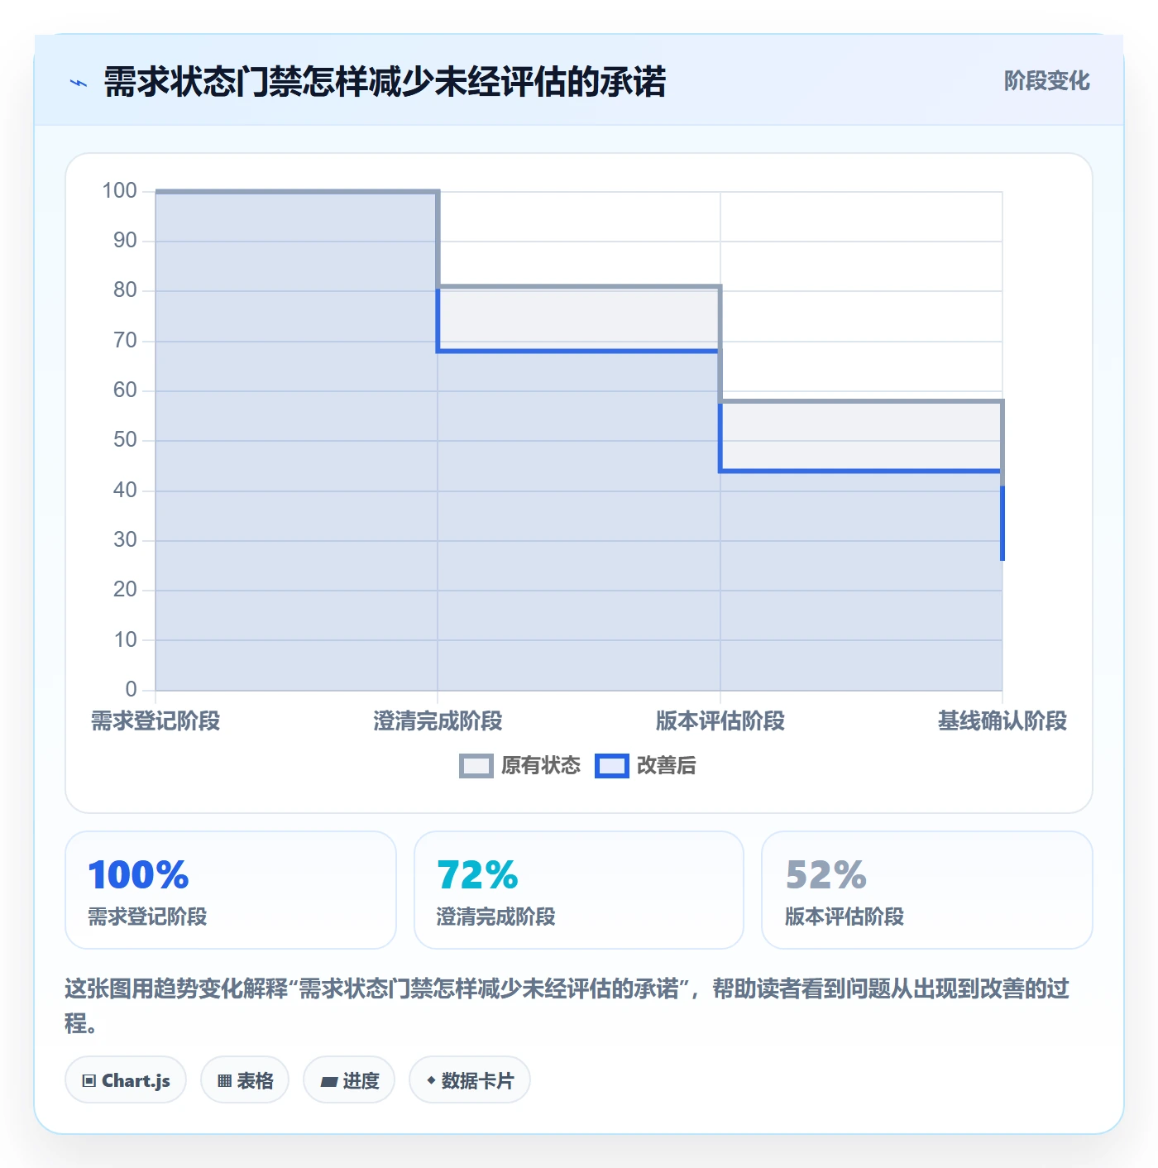
Task: Click the 需求登记阶段 axis label
Action: [156, 721]
